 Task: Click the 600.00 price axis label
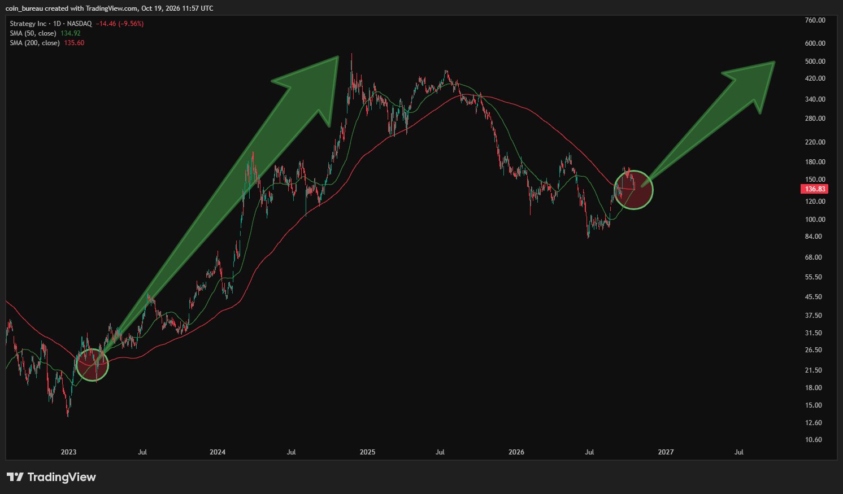tap(815, 43)
